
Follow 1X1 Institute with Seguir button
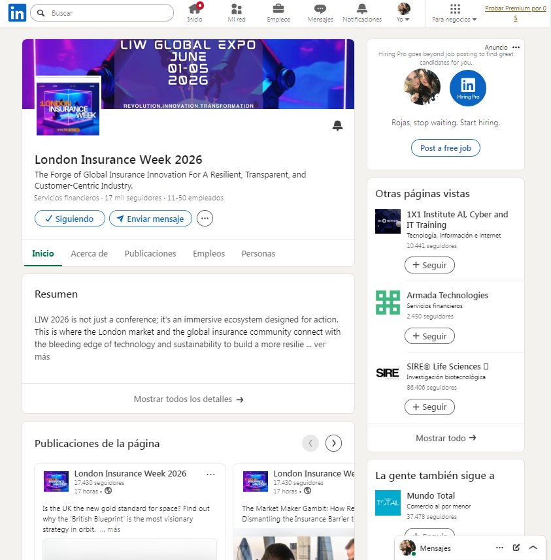point(429,265)
